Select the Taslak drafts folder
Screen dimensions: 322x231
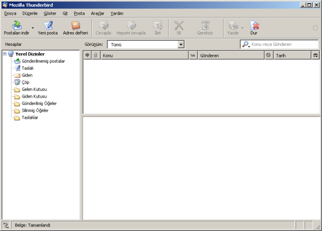tap(28, 68)
